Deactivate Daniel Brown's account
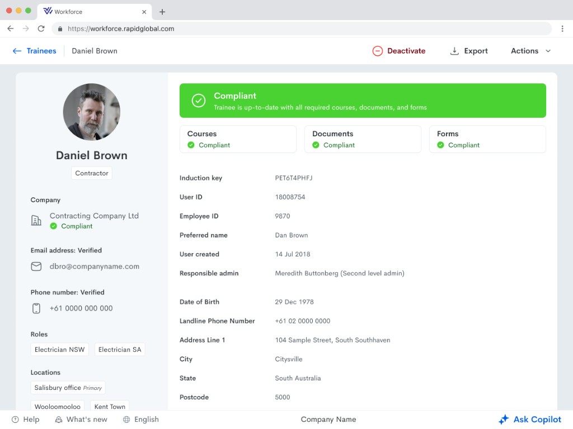Screen dimensions: 573x429 click(398, 51)
